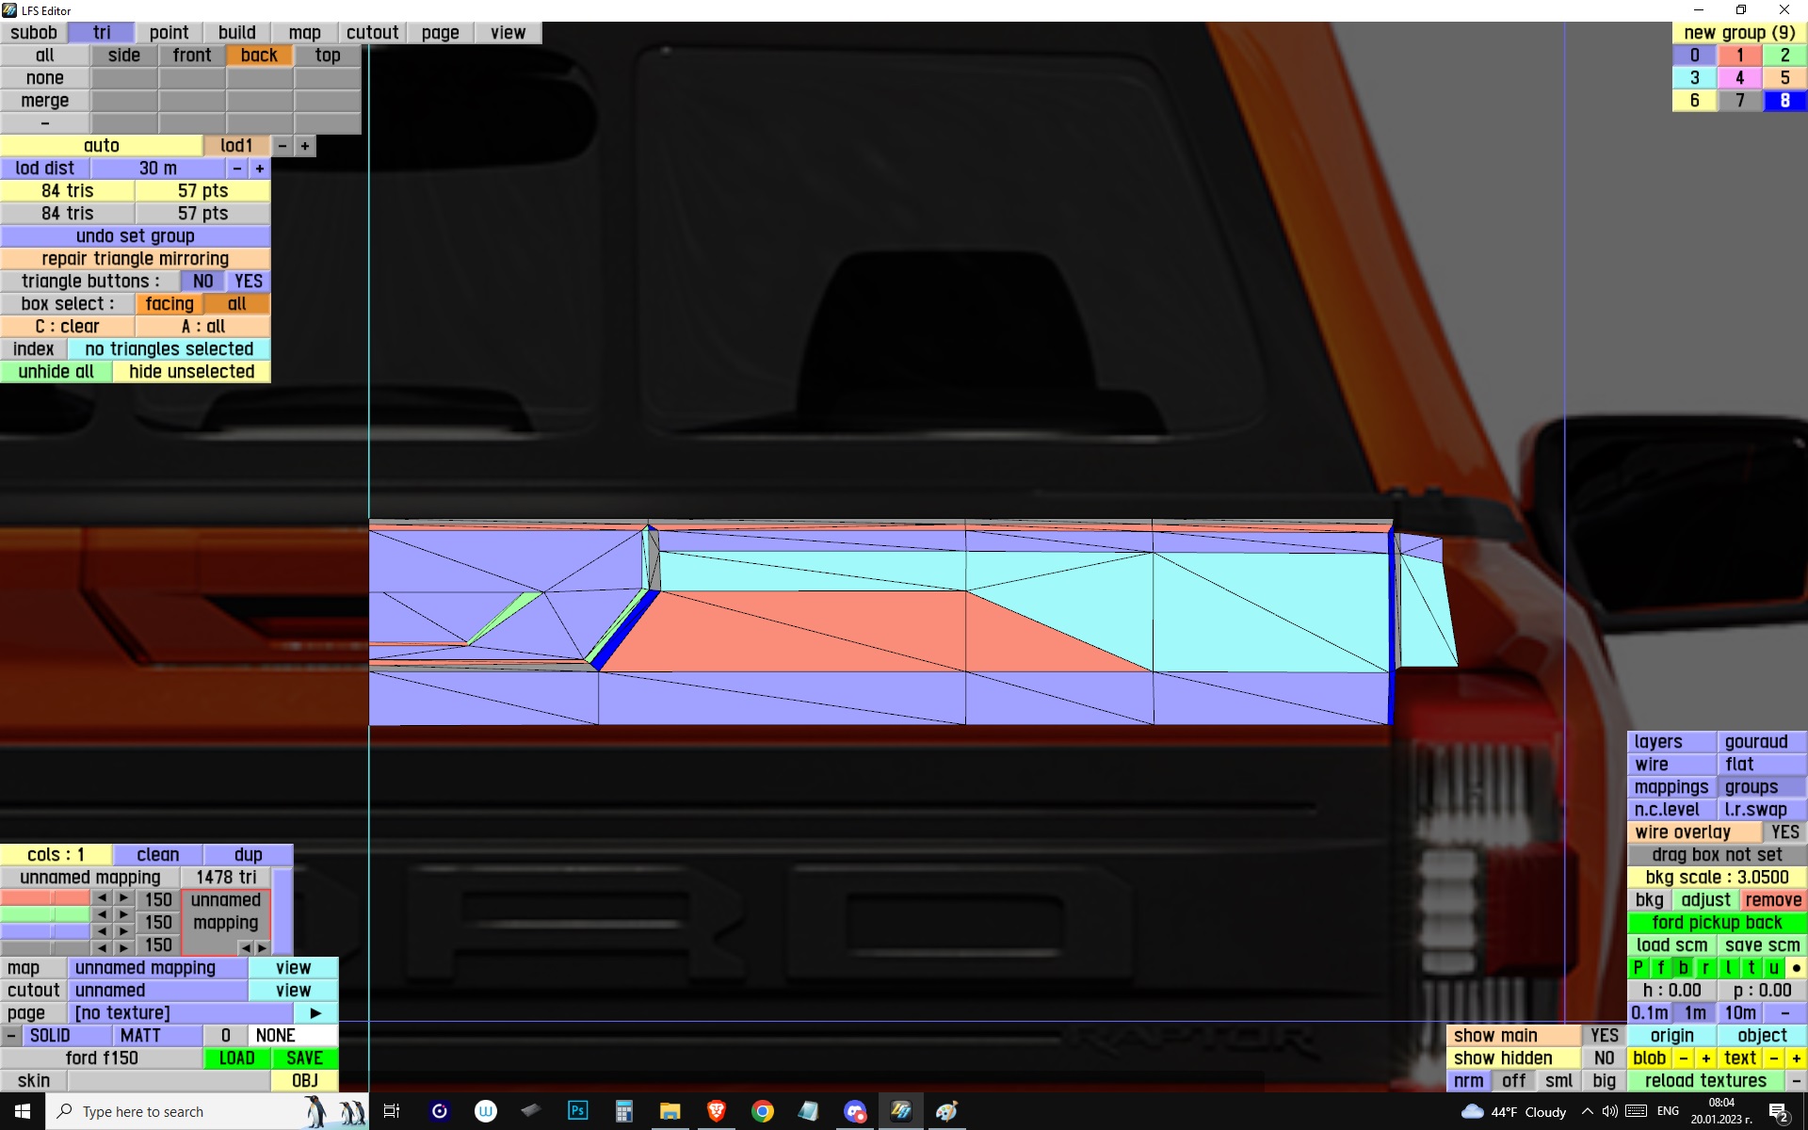Viewport: 1808px width, 1130px height.
Task: Select the 'b' back view preset
Action: coord(1683,968)
